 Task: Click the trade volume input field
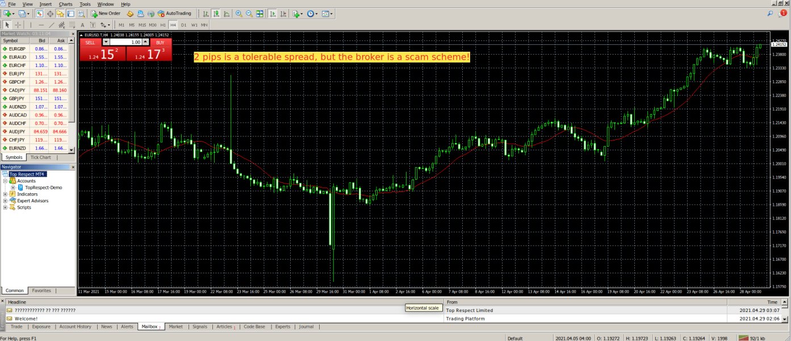[x=125, y=42]
